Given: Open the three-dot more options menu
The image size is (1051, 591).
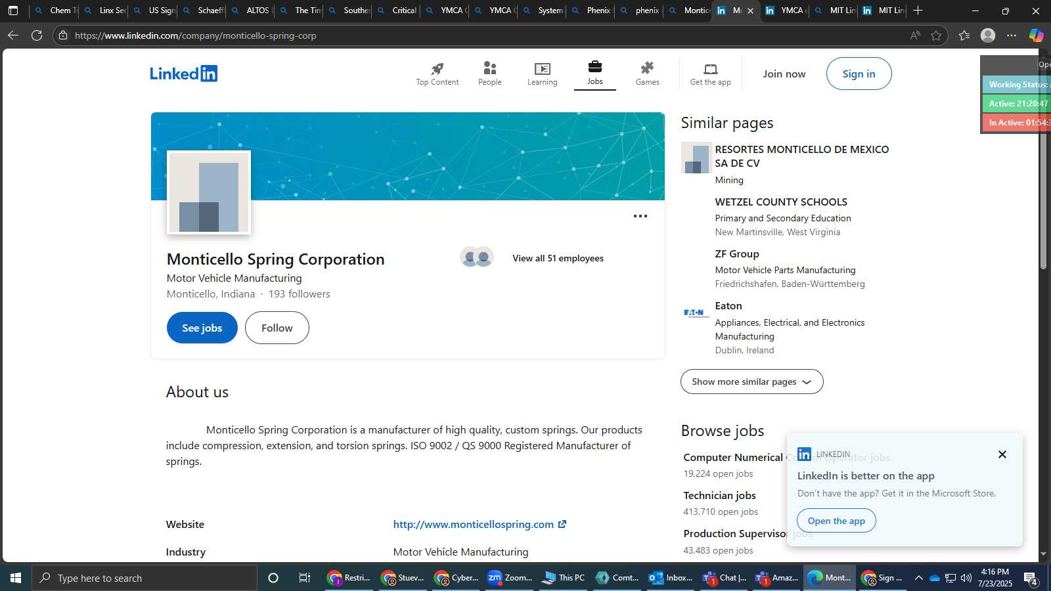Looking at the screenshot, I should 640,216.
